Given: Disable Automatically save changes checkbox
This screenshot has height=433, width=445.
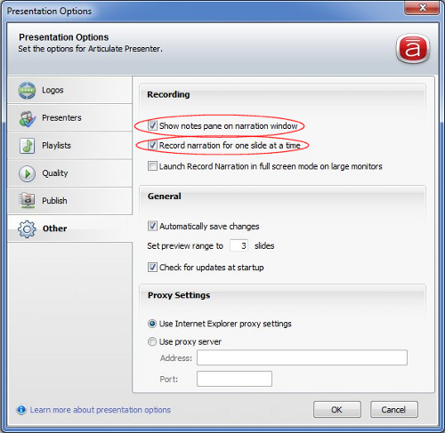Looking at the screenshot, I should point(152,226).
